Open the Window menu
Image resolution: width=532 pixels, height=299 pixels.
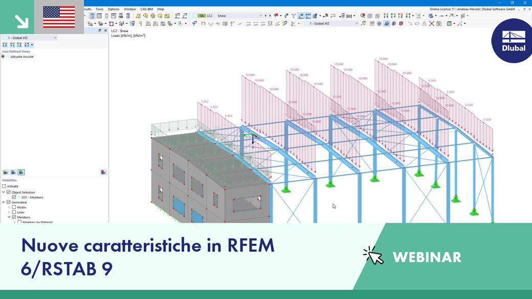click(129, 9)
